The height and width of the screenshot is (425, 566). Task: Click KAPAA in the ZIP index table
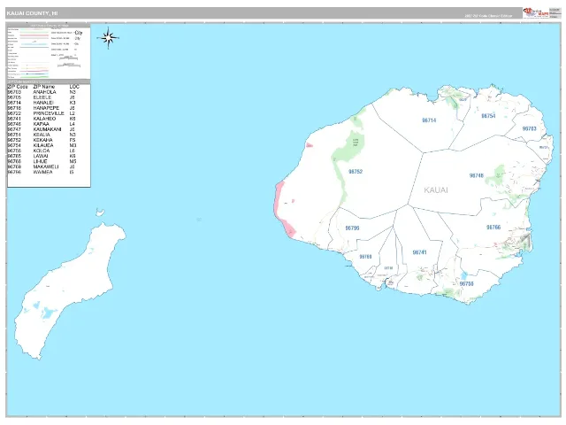pos(41,124)
